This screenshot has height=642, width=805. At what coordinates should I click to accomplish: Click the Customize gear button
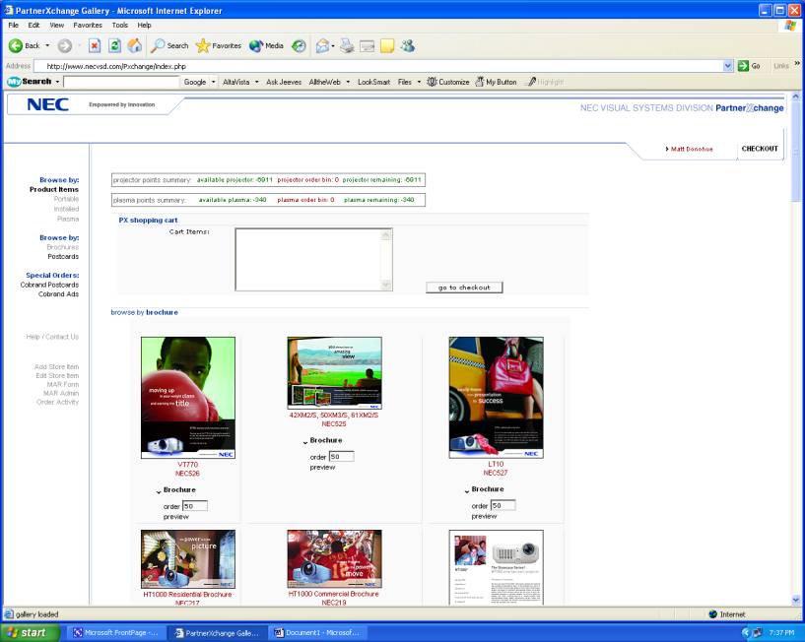(x=448, y=82)
